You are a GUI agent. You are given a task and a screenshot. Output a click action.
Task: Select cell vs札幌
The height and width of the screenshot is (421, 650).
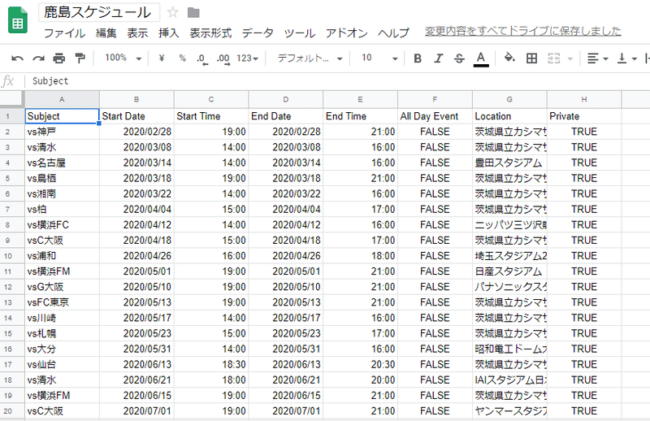click(62, 333)
